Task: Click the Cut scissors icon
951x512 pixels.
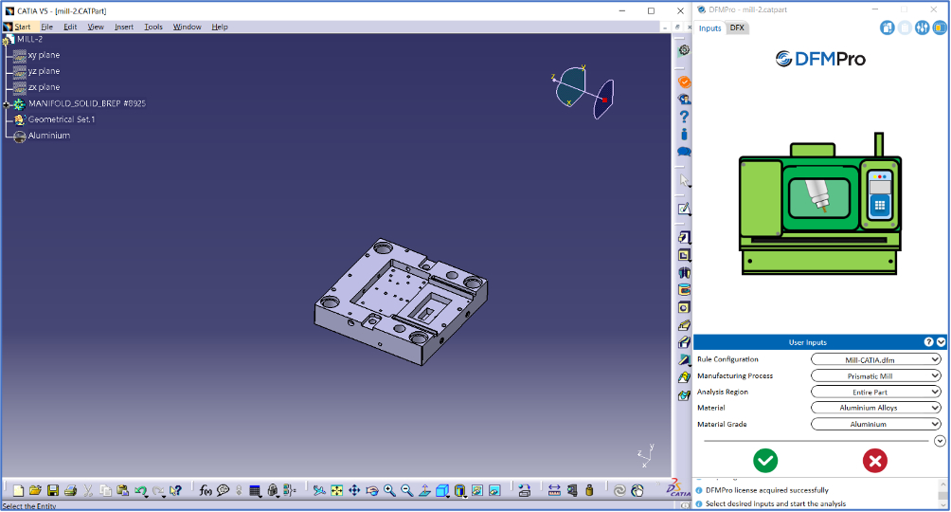Action: [88, 491]
